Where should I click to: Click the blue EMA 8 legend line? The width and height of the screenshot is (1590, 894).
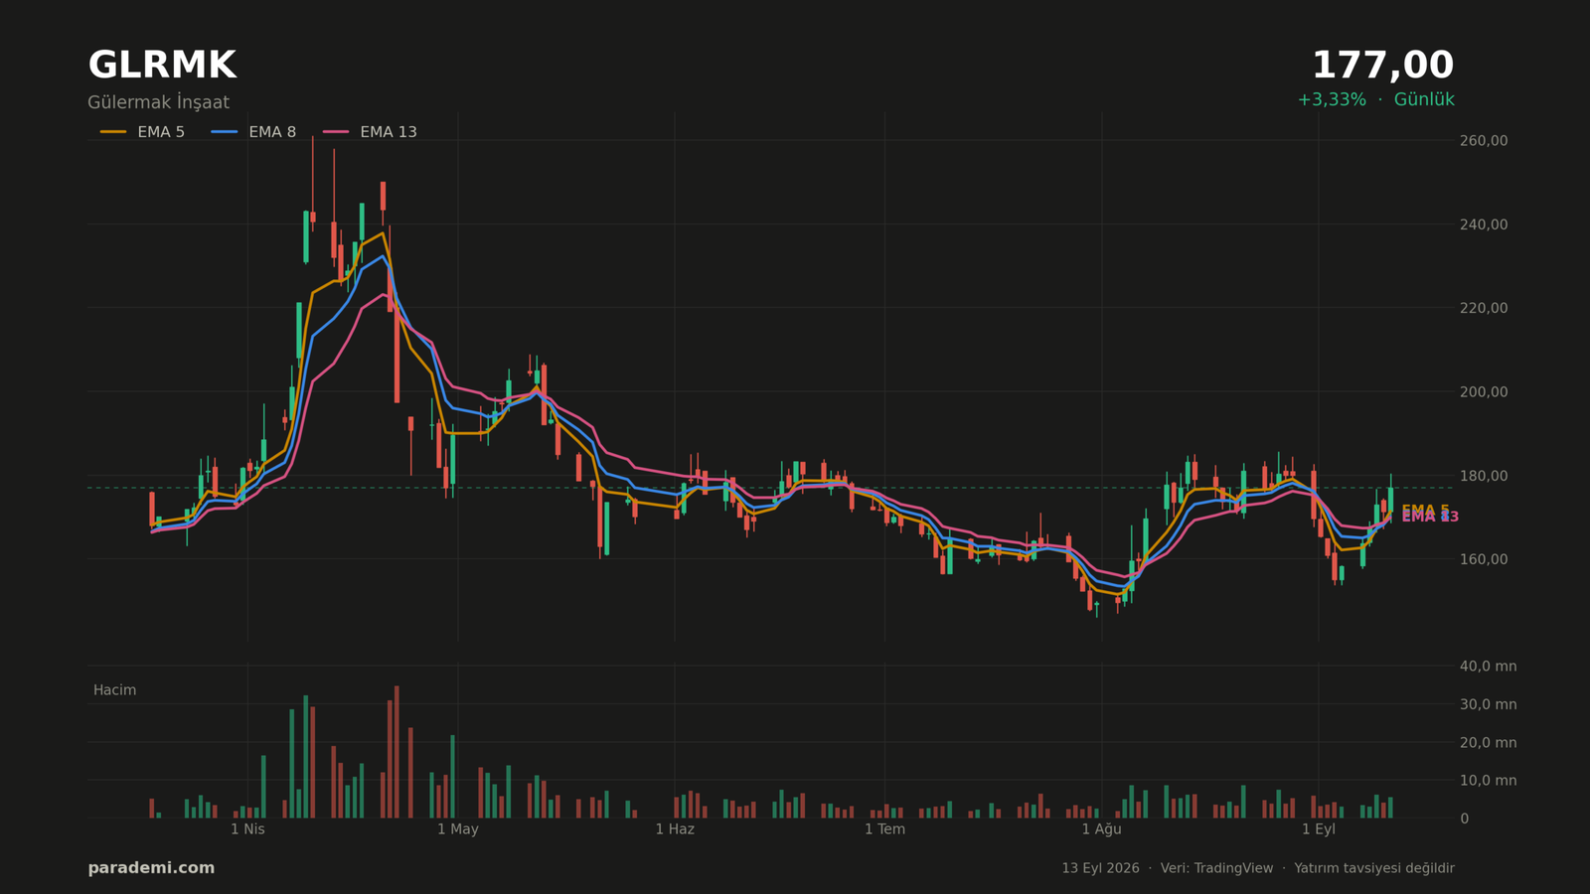click(225, 132)
